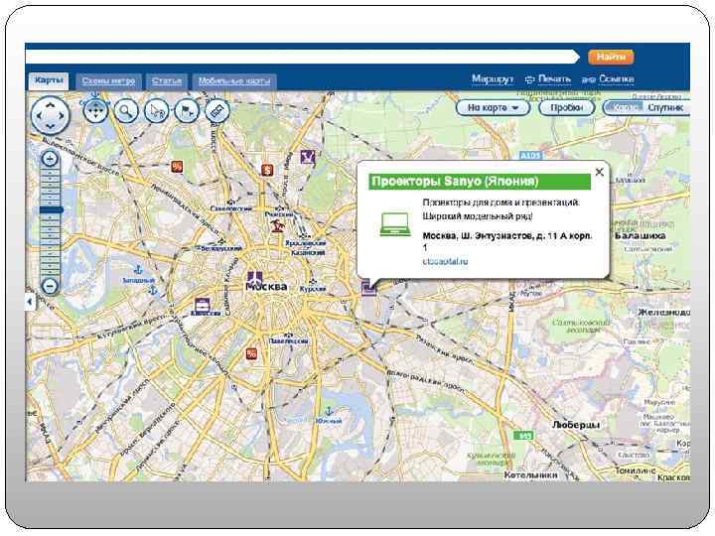Click the Белорусский station label
Screen dimensions: 715x536
(x=221, y=248)
